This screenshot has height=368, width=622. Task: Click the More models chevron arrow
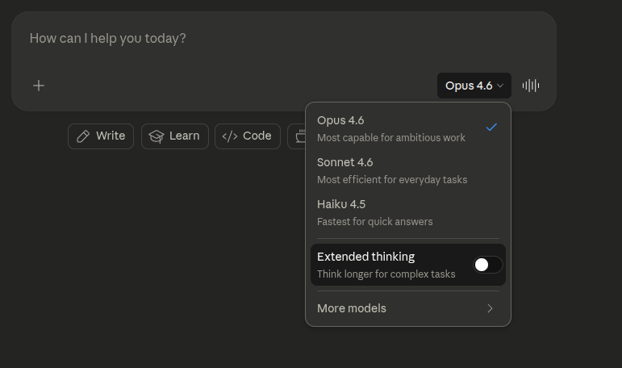coord(490,308)
